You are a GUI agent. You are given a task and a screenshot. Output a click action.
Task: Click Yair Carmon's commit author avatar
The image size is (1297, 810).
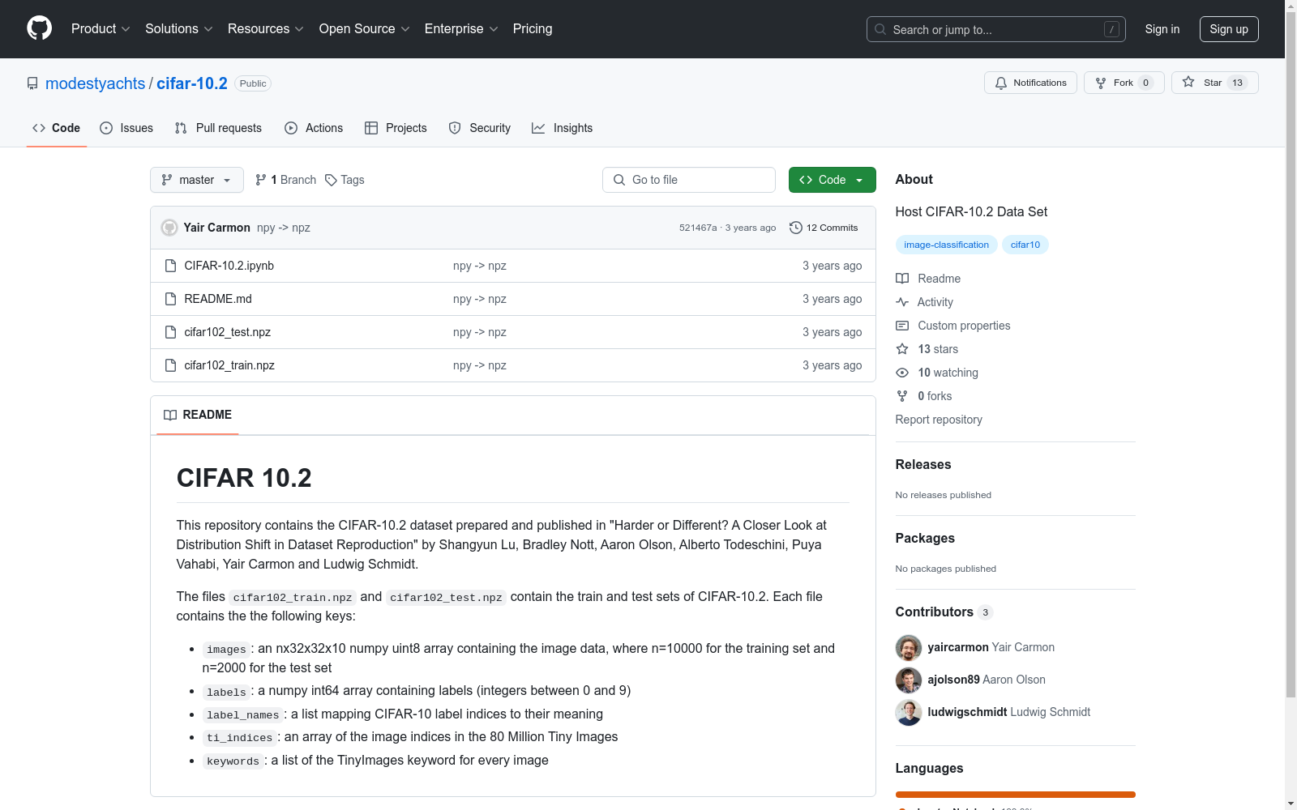(169, 228)
